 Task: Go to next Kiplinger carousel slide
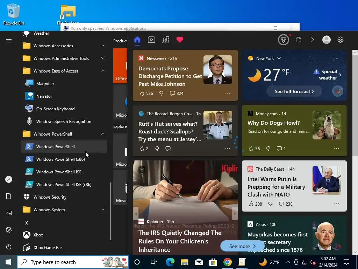[235, 214]
